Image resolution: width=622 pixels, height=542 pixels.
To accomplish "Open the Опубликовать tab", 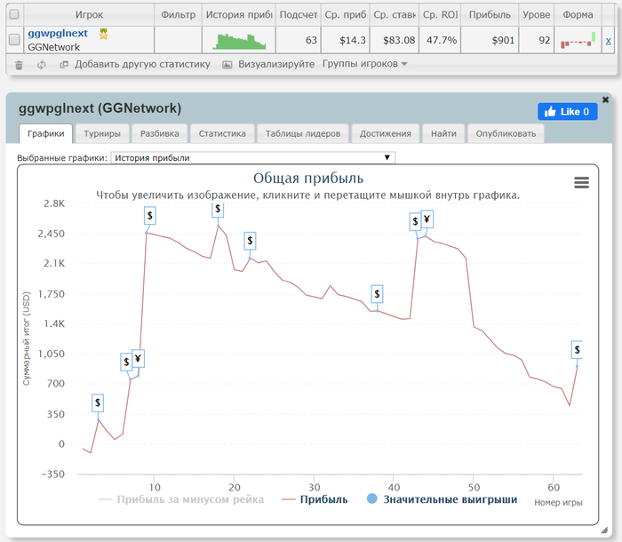I will click(506, 133).
